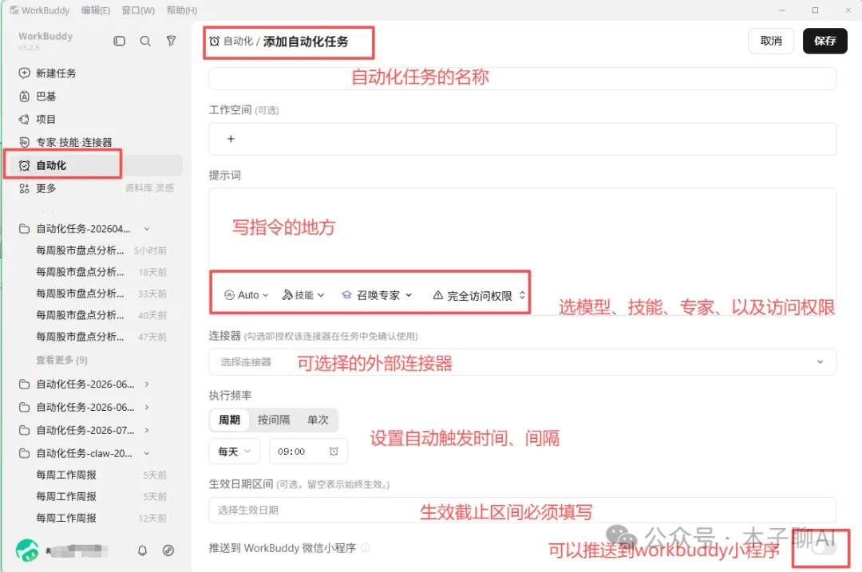Click the automation task name field
The width and height of the screenshot is (862, 572).
point(522,78)
